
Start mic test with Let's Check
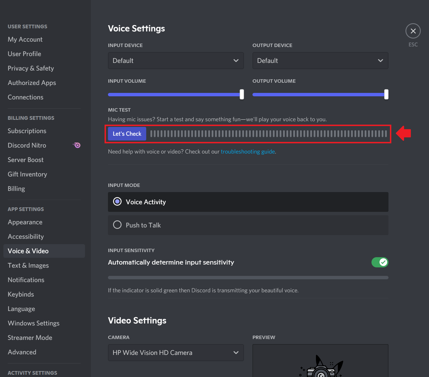pyautogui.click(x=127, y=134)
